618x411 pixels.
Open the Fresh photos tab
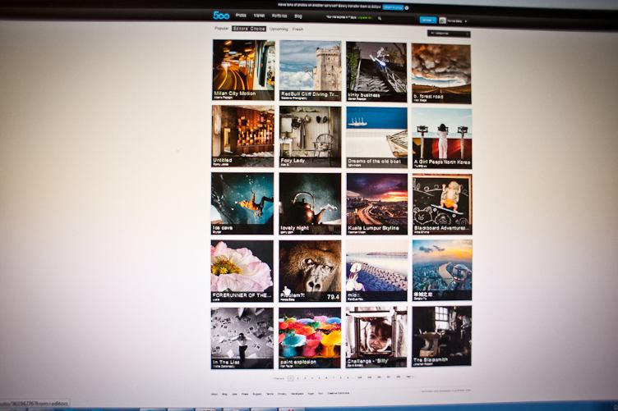tap(298, 29)
